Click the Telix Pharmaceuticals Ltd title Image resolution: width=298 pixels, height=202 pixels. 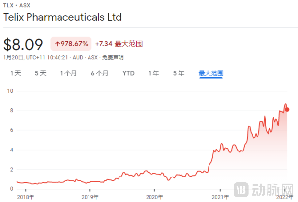tap(62, 17)
